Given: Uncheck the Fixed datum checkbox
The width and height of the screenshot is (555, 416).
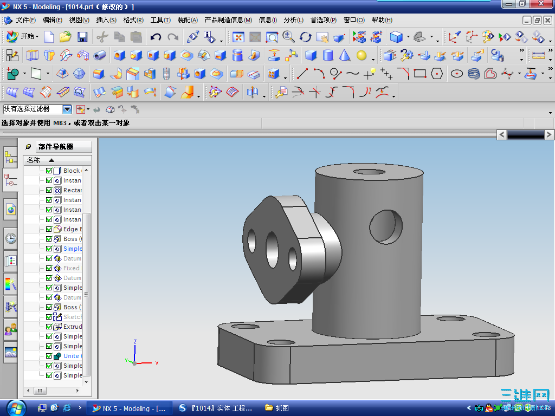Looking at the screenshot, I should [x=49, y=268].
